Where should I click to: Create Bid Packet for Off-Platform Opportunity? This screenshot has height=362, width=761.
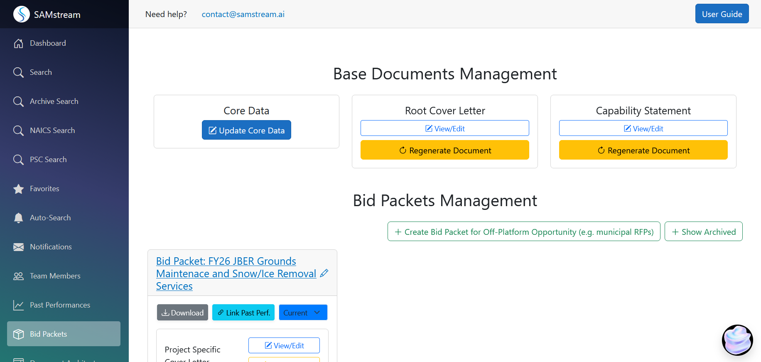click(523, 231)
